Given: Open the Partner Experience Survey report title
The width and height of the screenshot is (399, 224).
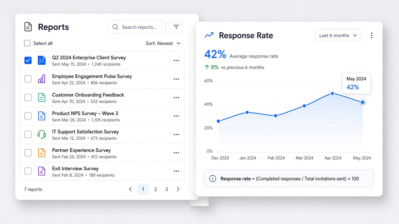Looking at the screenshot, I should pyautogui.click(x=81, y=150).
